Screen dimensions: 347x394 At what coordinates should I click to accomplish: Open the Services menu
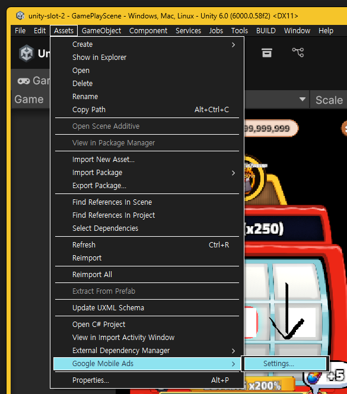point(188,31)
